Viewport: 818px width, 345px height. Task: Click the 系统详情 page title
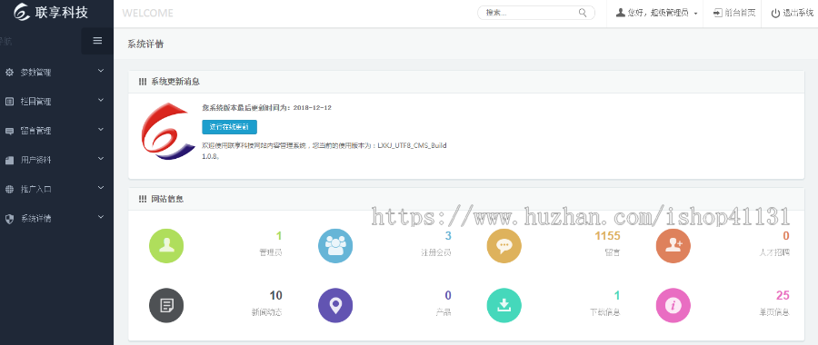pyautogui.click(x=145, y=44)
